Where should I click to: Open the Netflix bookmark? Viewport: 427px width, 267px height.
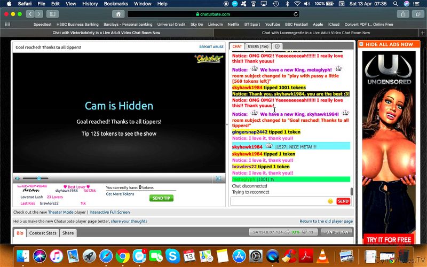point(233,24)
